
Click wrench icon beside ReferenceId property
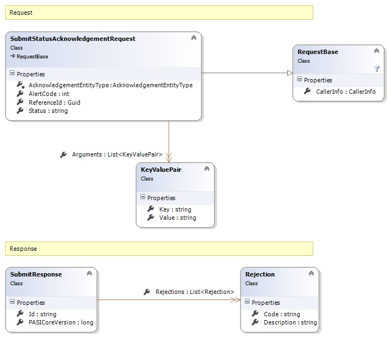tap(20, 102)
